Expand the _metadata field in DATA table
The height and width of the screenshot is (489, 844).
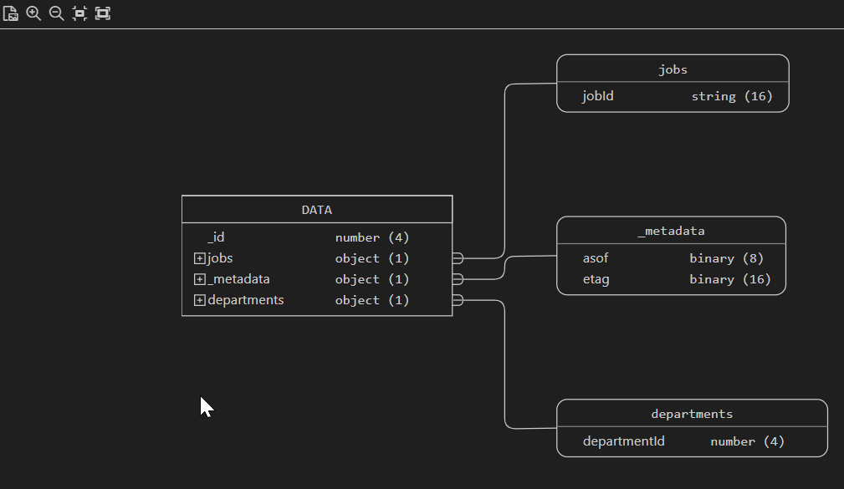click(x=199, y=278)
